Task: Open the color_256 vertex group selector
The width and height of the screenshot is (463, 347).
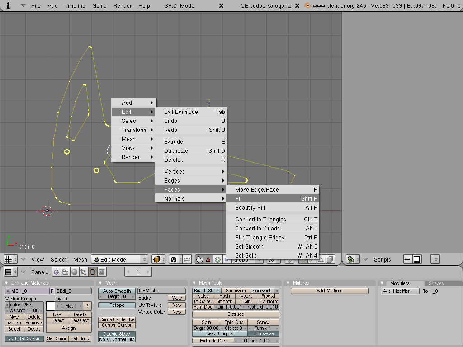Action: tap(7, 305)
